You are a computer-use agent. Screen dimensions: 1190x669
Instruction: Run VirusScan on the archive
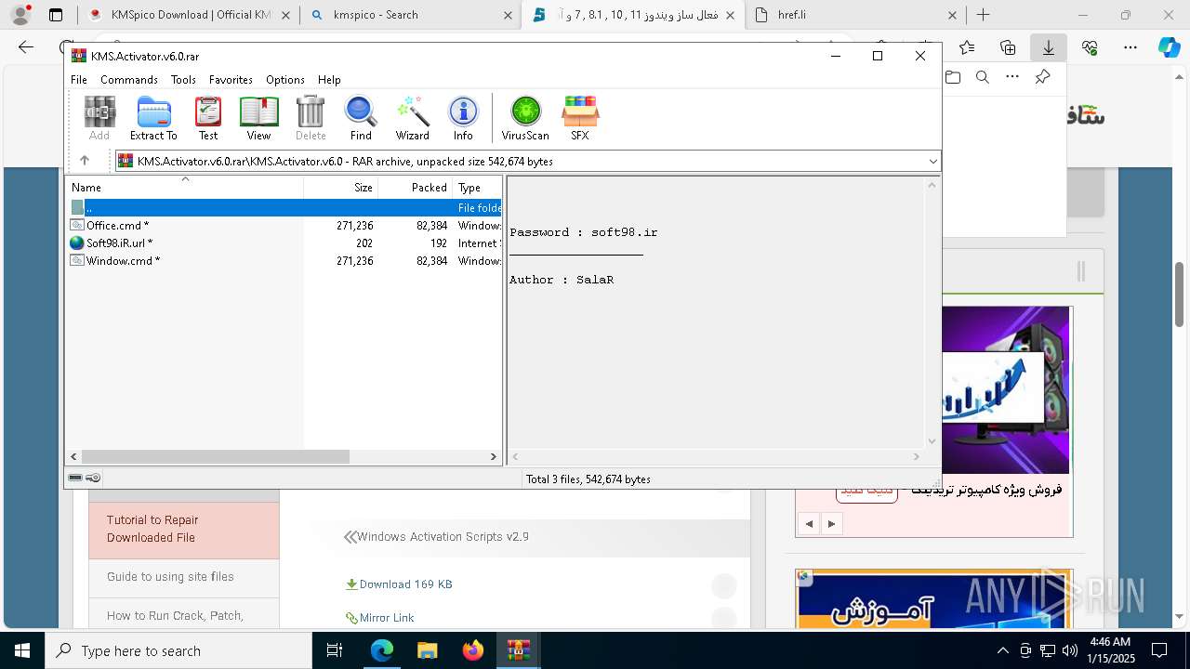(525, 118)
